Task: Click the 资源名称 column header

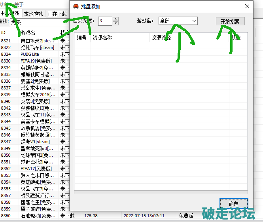Action: coord(102,38)
